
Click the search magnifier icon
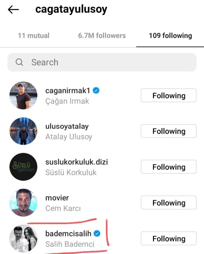[19, 62]
